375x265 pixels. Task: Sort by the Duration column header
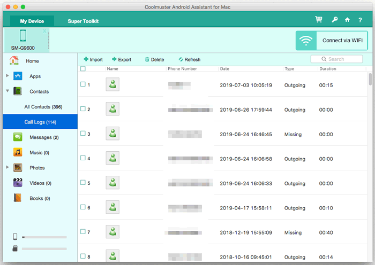point(328,69)
